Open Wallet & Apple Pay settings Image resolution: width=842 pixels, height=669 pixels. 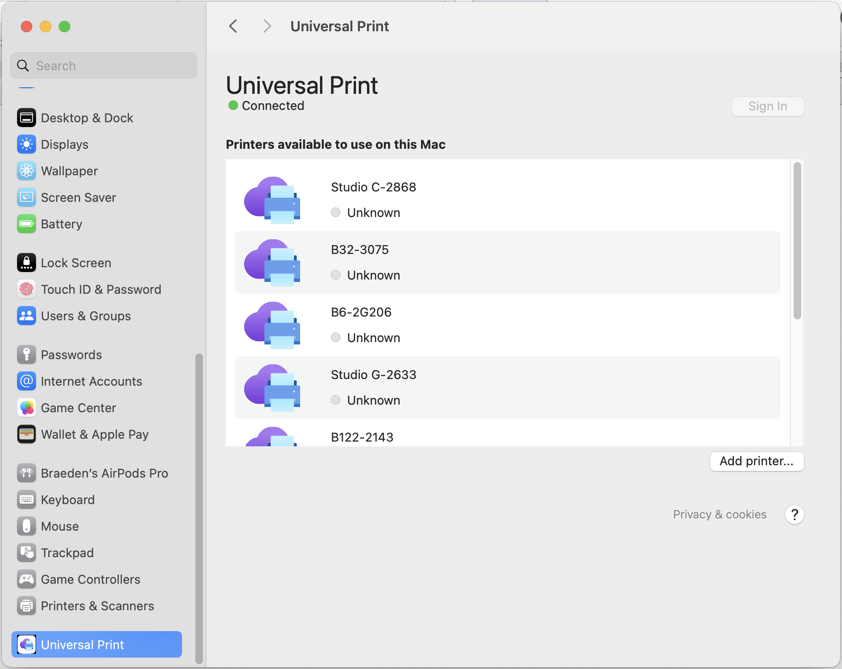point(94,434)
